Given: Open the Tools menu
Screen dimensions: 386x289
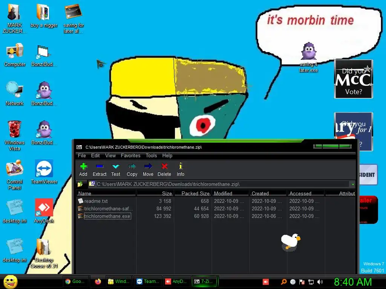Looking at the screenshot, I should (x=151, y=155).
